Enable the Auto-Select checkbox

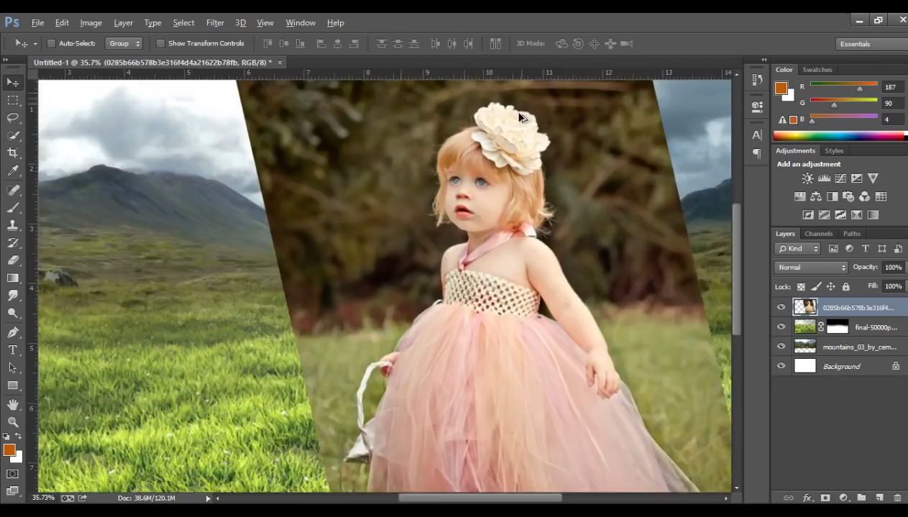(51, 44)
